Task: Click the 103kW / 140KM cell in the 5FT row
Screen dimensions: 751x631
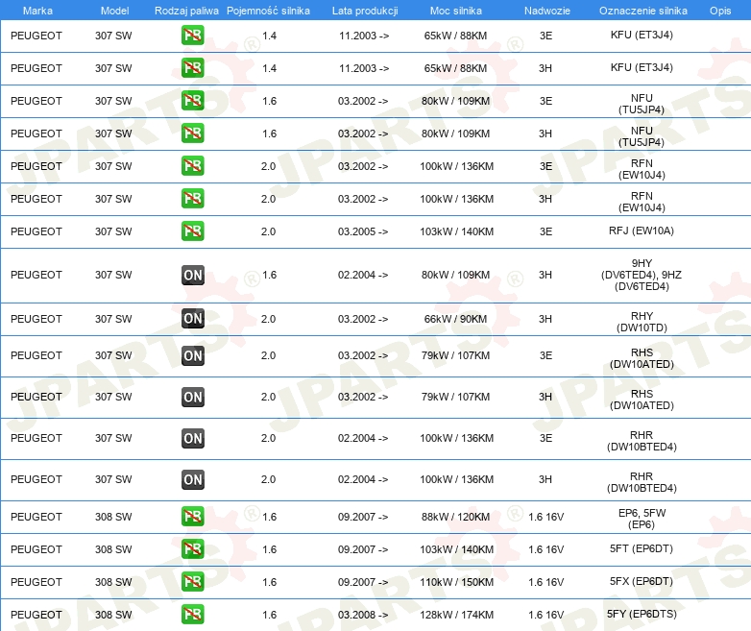Action: tap(456, 549)
